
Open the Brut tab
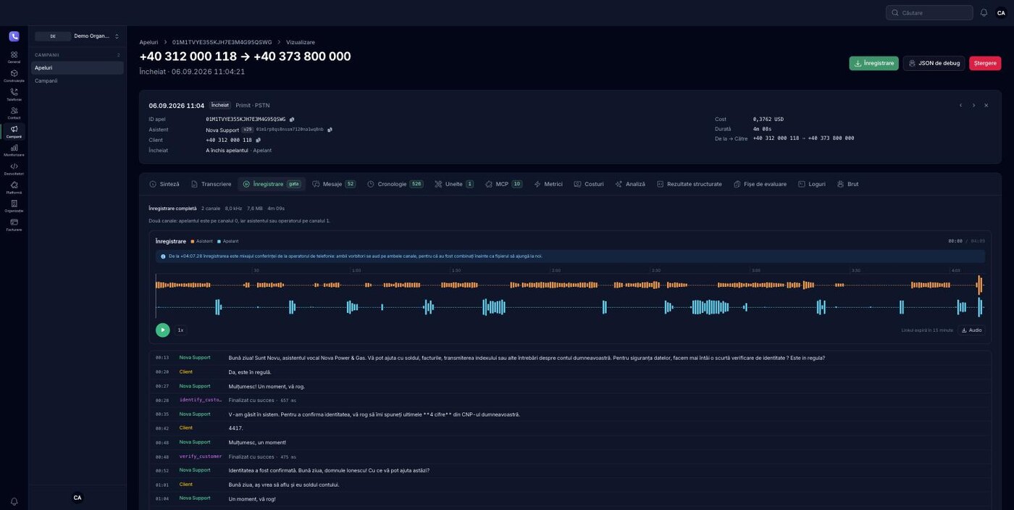coord(848,184)
